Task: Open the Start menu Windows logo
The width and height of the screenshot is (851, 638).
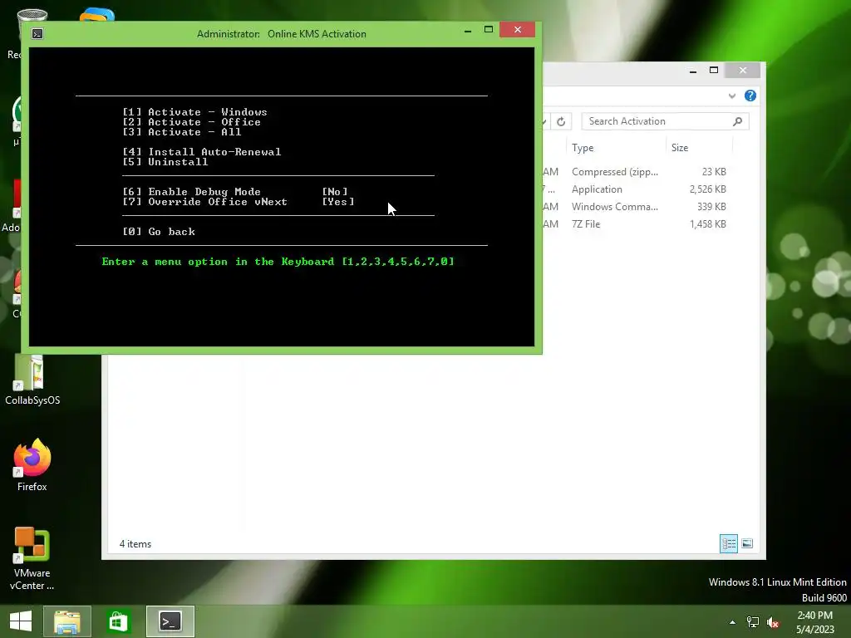Action: tap(21, 621)
